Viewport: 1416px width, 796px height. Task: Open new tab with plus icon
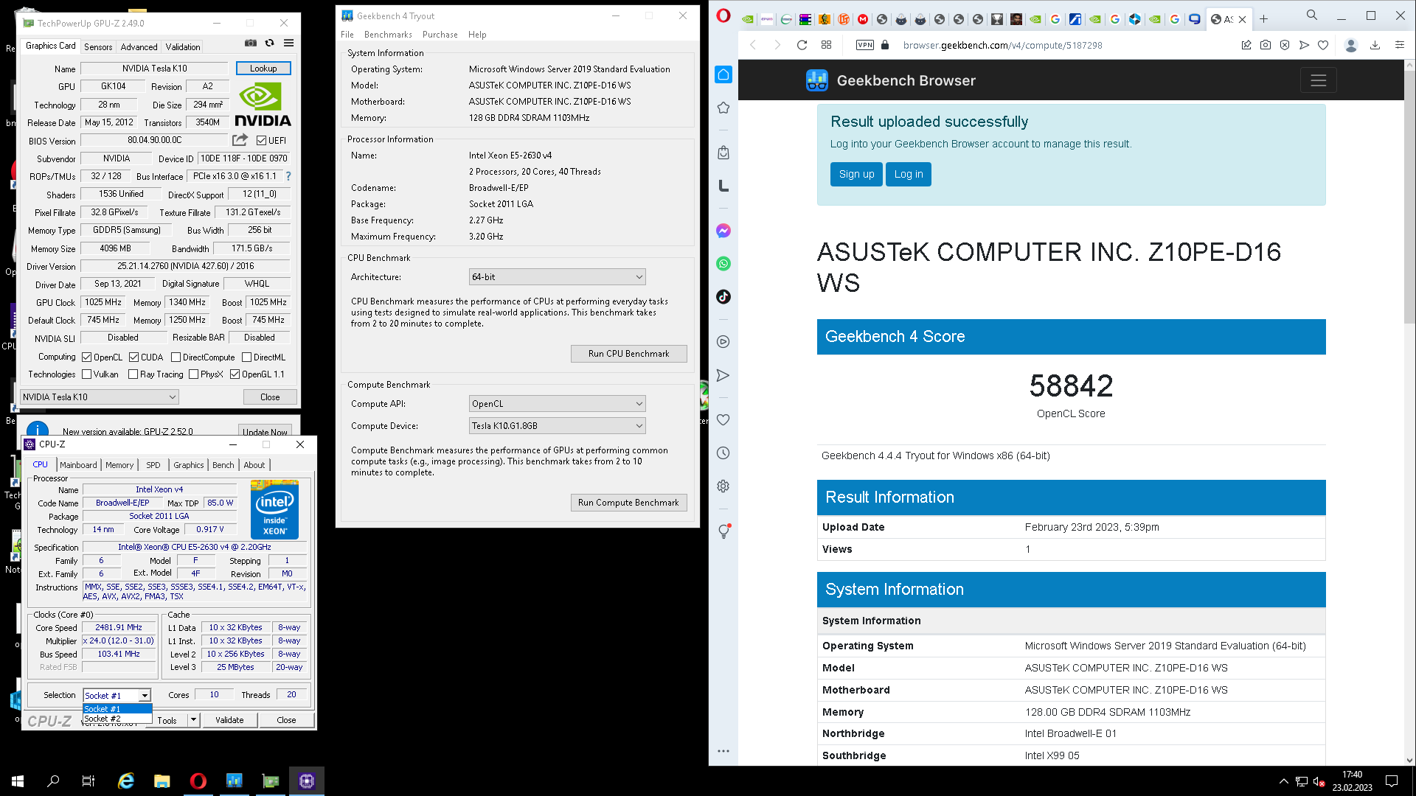(1263, 19)
